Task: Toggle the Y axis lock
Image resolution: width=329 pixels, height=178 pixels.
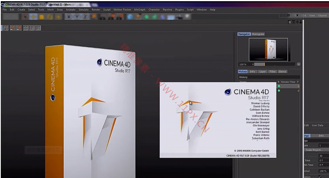Action: coord(77,17)
